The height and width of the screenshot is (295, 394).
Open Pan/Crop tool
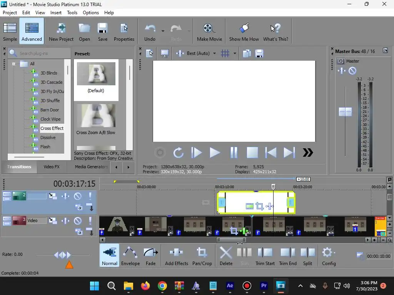(202, 256)
